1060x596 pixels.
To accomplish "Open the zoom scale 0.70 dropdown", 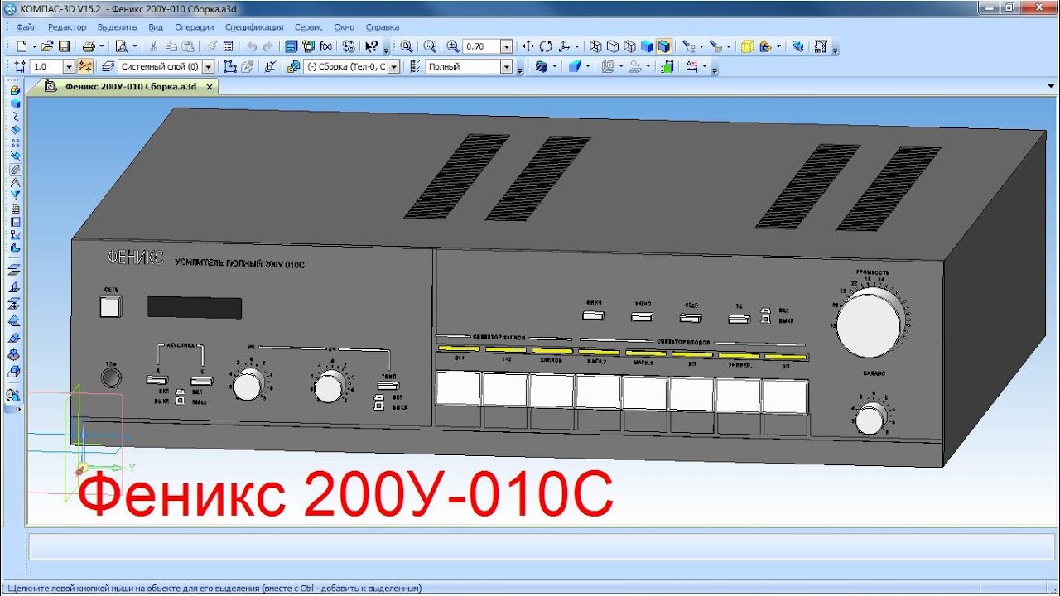I will click(506, 46).
